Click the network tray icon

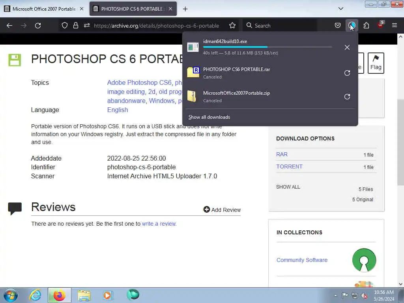coord(355,296)
